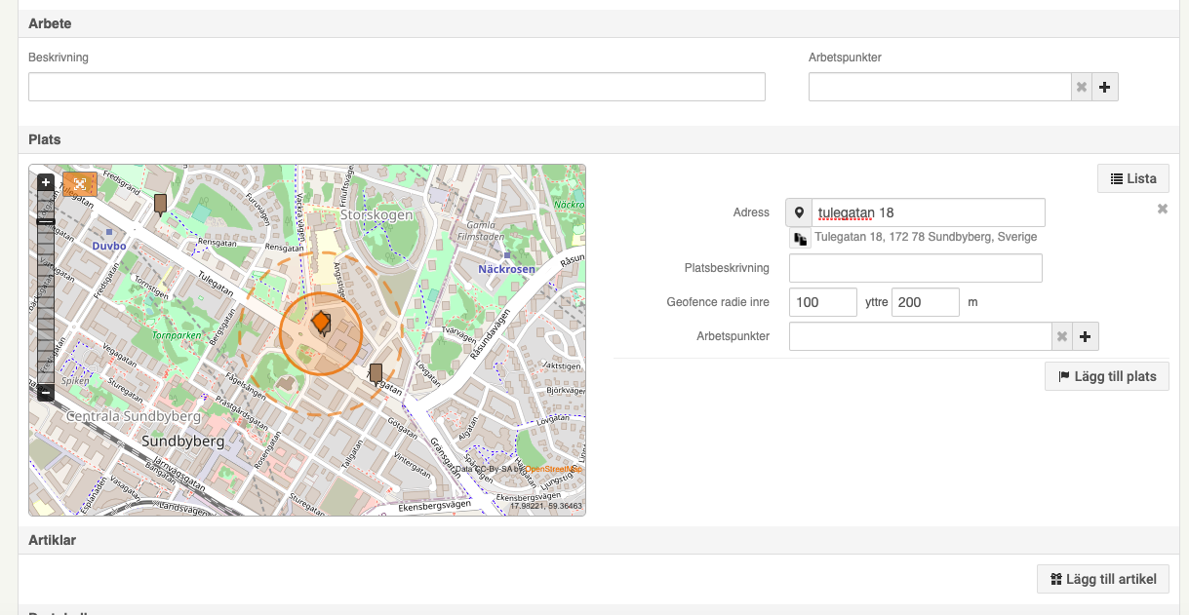This screenshot has height=615, width=1189.
Task: Click the Sundbyberg label on the map
Action: point(183,441)
